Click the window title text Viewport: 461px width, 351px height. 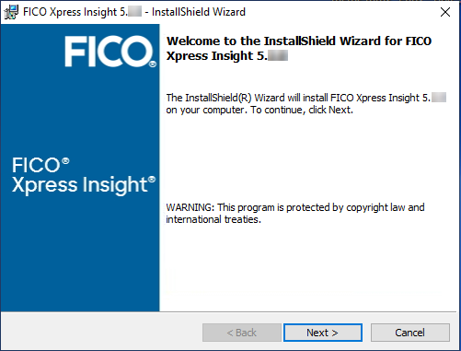tap(134, 12)
